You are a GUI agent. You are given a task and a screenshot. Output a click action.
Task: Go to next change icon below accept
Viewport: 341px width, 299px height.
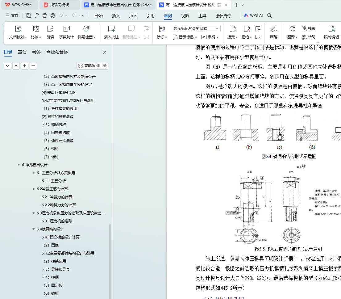[258, 37]
